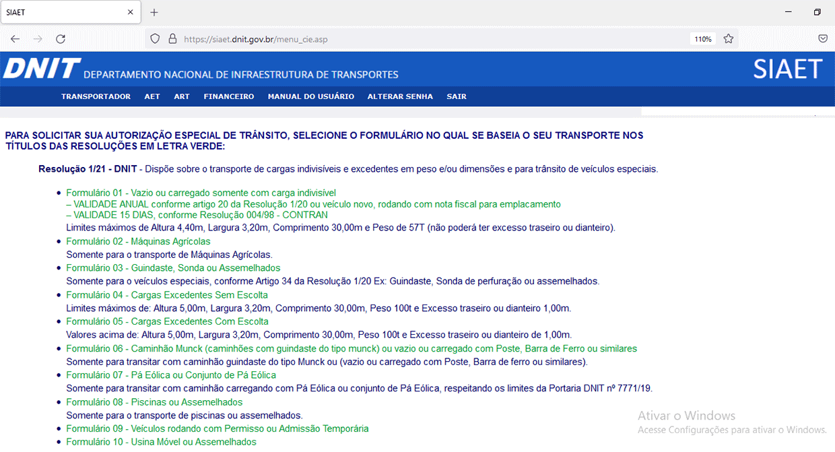The width and height of the screenshot is (835, 452).
Task: Click the URL address bar field
Action: click(431, 39)
